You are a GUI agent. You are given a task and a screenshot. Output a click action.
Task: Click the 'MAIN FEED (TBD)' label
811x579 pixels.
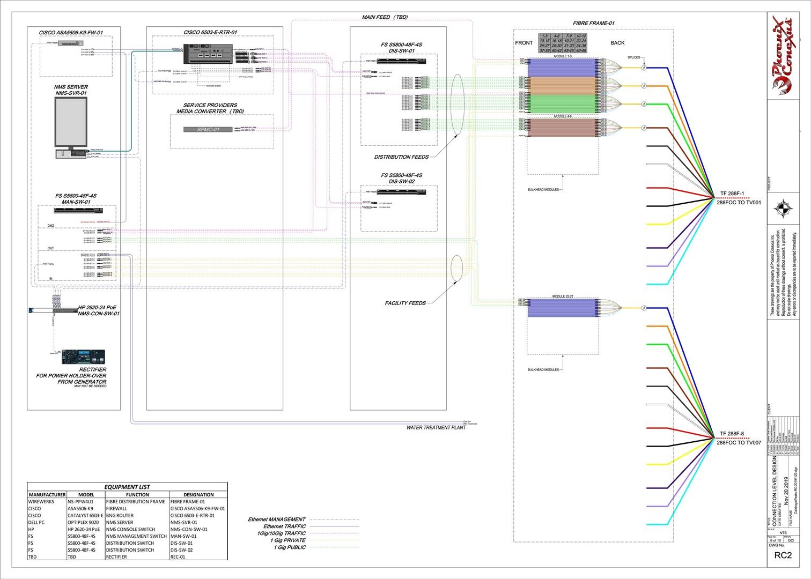pyautogui.click(x=385, y=17)
